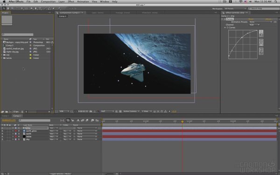Viewport: 280px width, 175px height.
Task: Select the Puppet Pin tool
Action: [x=59, y=8]
